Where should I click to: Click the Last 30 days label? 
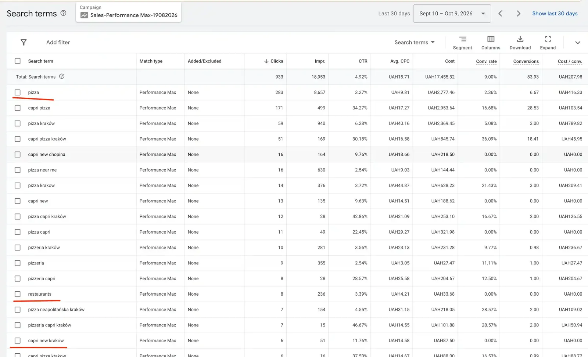coord(394,14)
